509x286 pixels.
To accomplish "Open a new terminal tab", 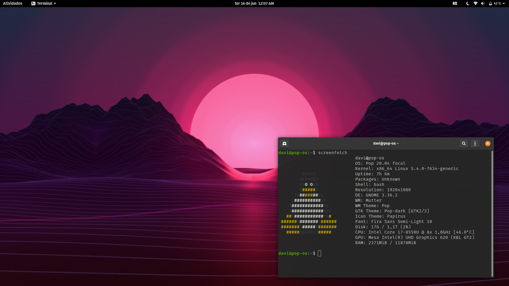I will (x=284, y=144).
